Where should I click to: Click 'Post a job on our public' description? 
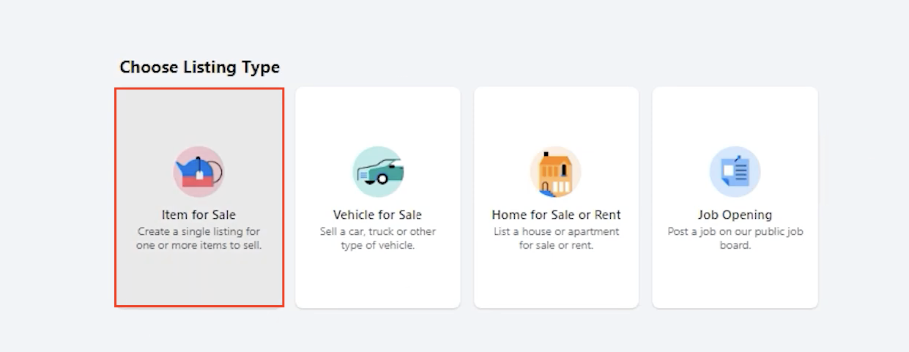[x=735, y=239]
